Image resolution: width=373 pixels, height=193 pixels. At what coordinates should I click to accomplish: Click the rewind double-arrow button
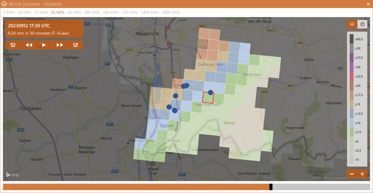29,45
